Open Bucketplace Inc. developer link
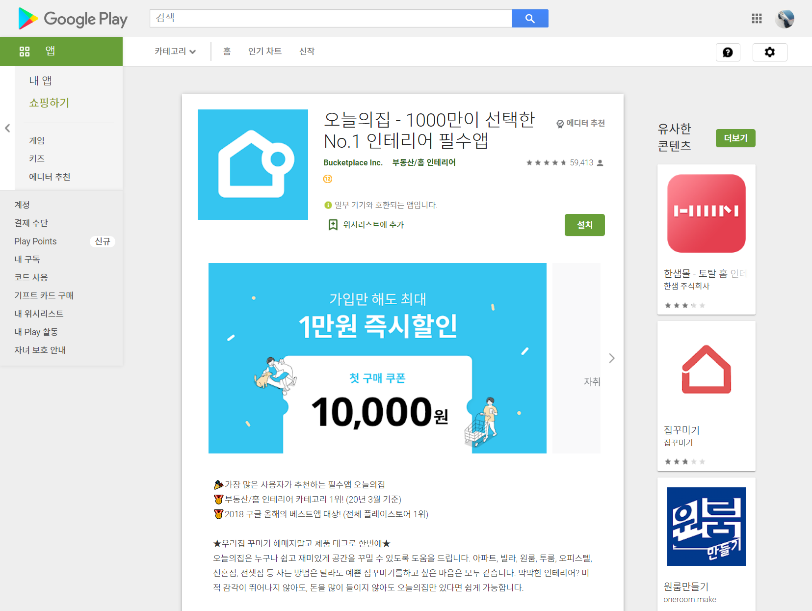Viewport: 812px width, 611px height. (x=353, y=162)
